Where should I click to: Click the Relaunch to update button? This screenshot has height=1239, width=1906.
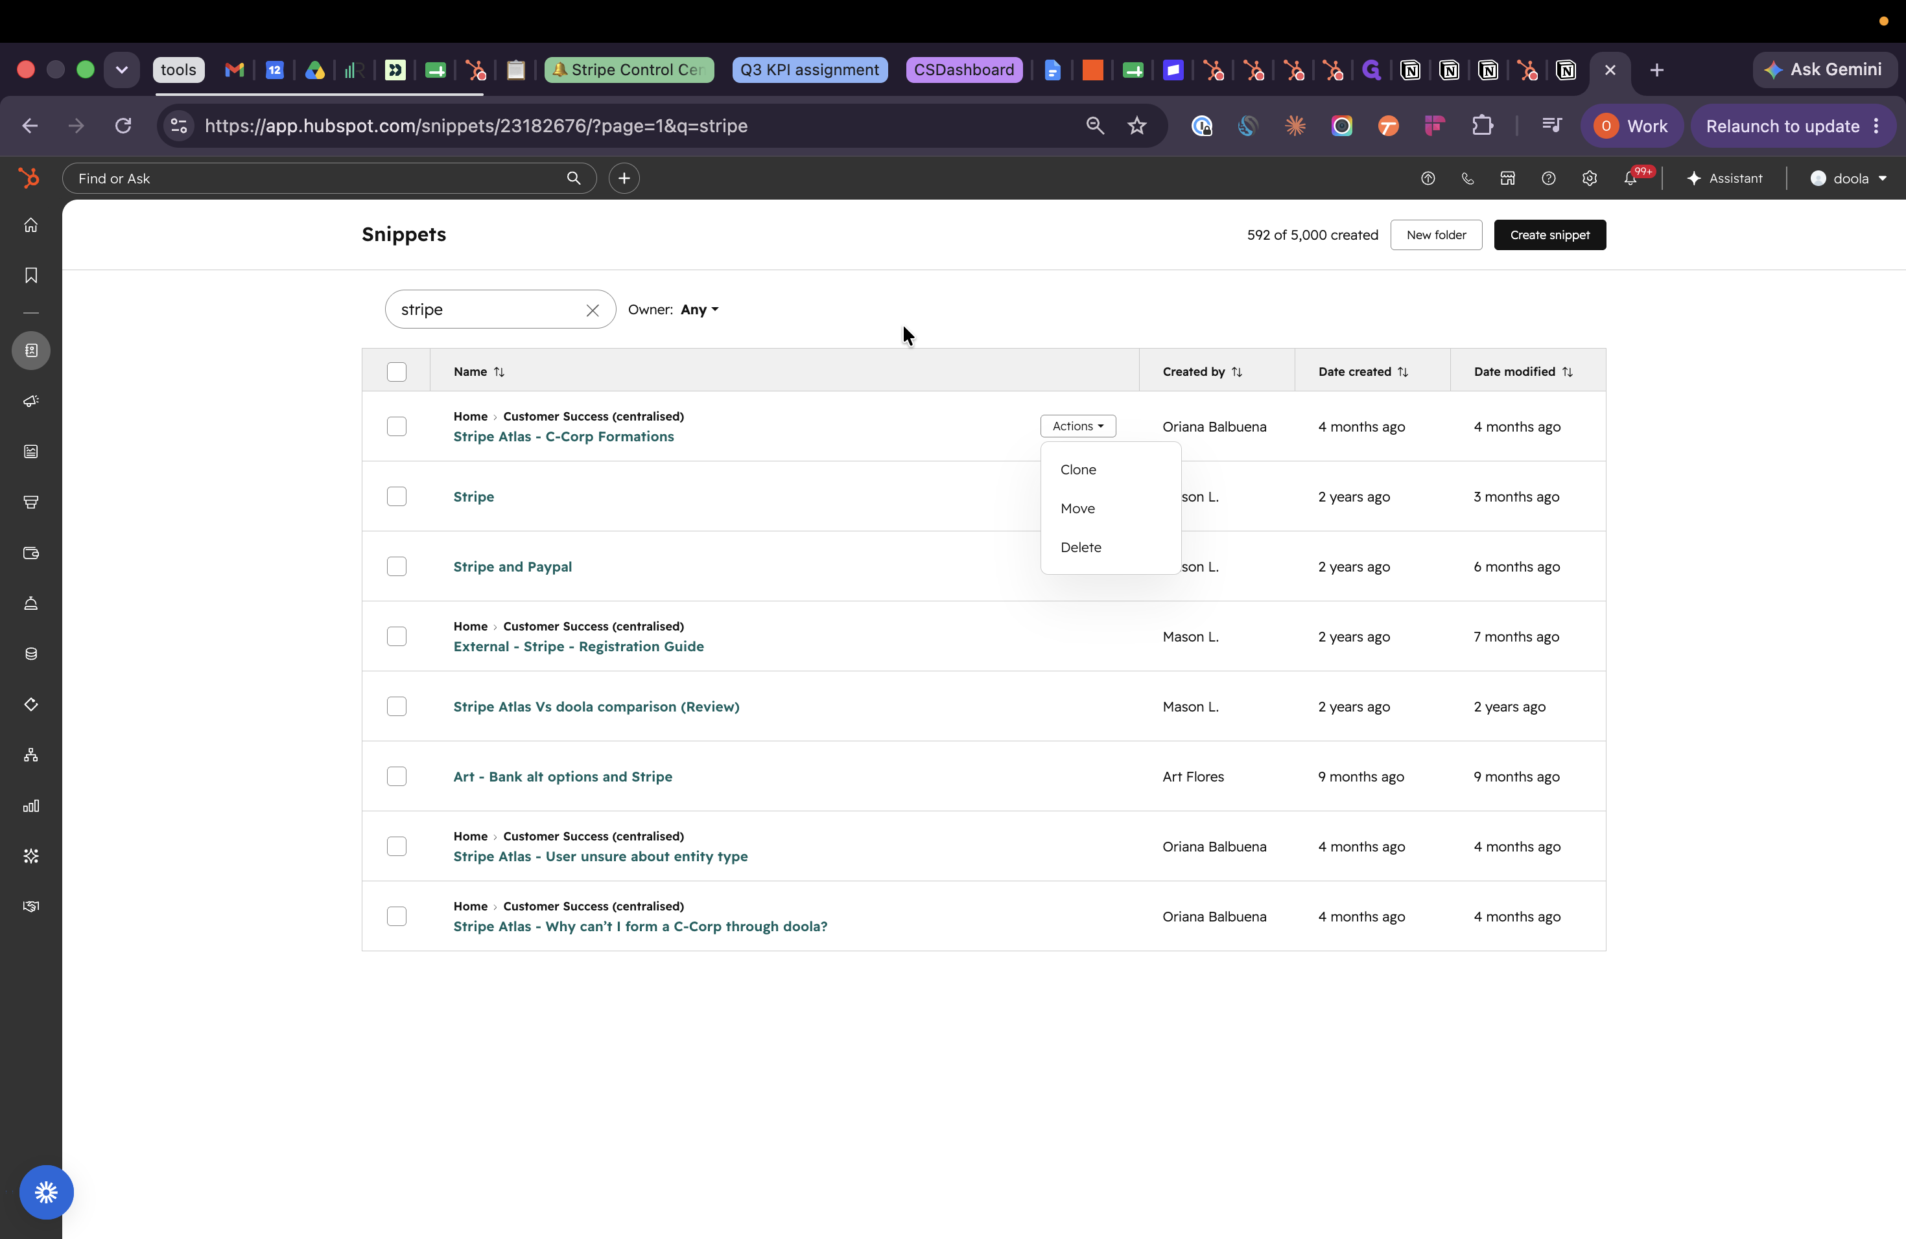[1793, 126]
